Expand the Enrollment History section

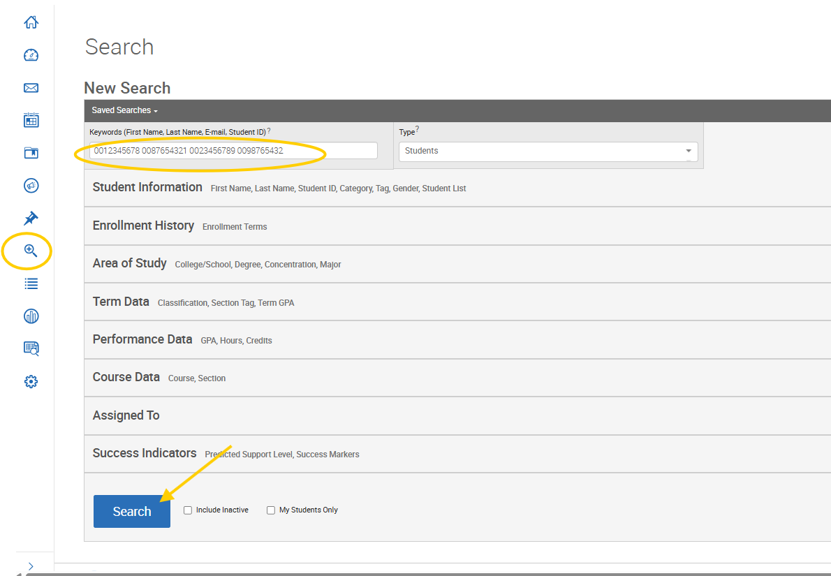(x=143, y=226)
